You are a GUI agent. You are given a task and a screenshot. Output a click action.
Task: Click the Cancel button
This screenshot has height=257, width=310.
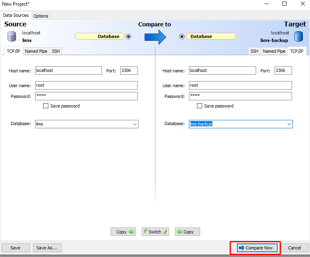click(x=294, y=248)
